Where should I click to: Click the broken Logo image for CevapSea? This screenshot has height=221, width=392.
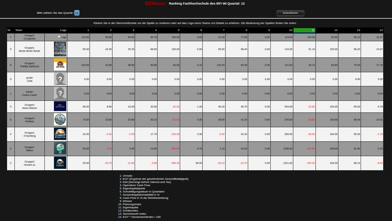(x=62, y=37)
